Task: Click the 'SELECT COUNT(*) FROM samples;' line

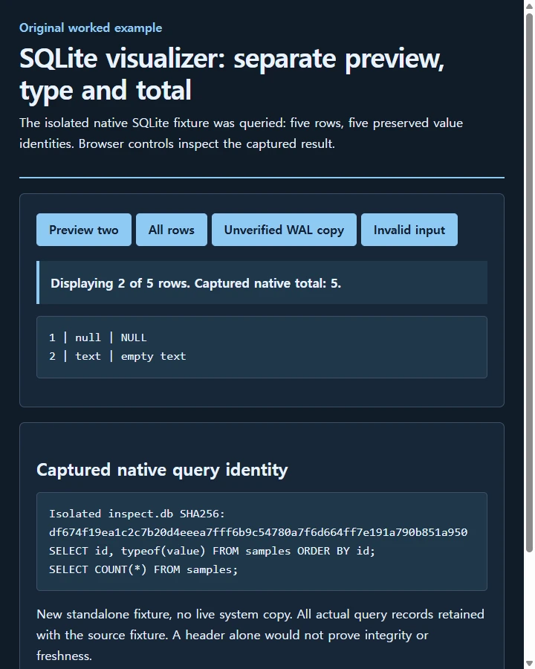Action: [x=143, y=569]
